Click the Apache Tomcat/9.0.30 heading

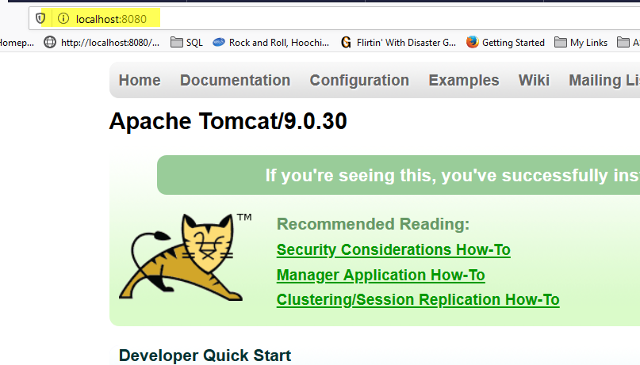point(228,121)
